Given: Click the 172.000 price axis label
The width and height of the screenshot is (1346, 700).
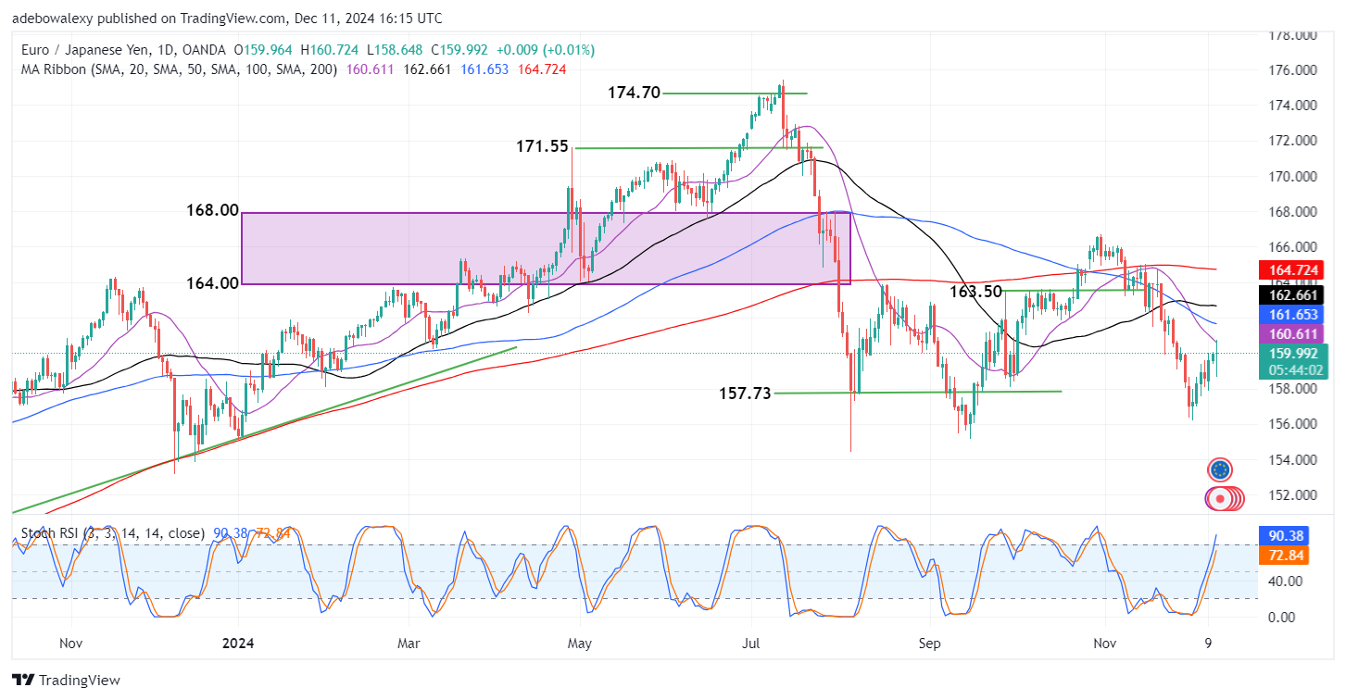Looking at the screenshot, I should click(x=1294, y=141).
